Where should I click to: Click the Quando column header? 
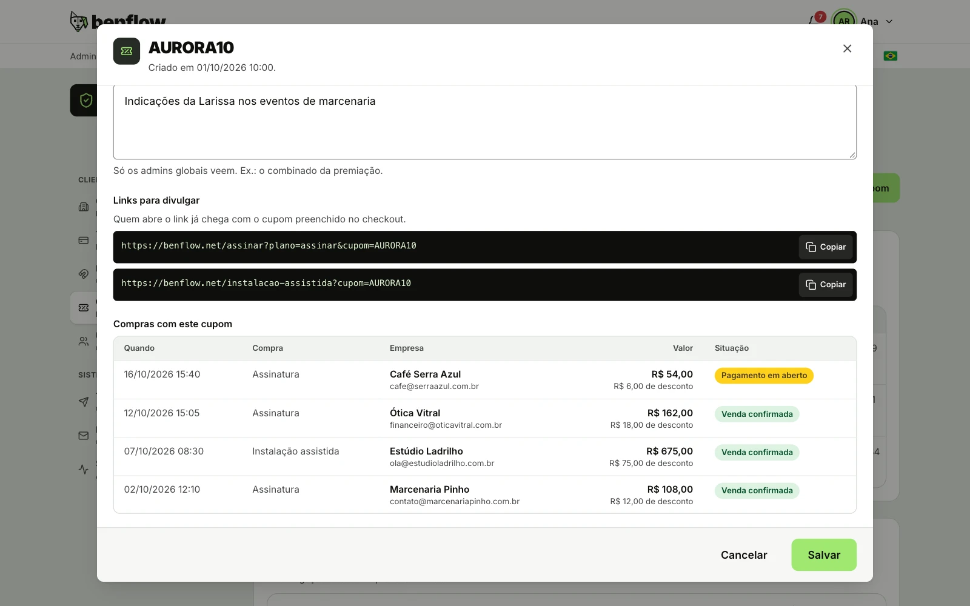tap(139, 348)
